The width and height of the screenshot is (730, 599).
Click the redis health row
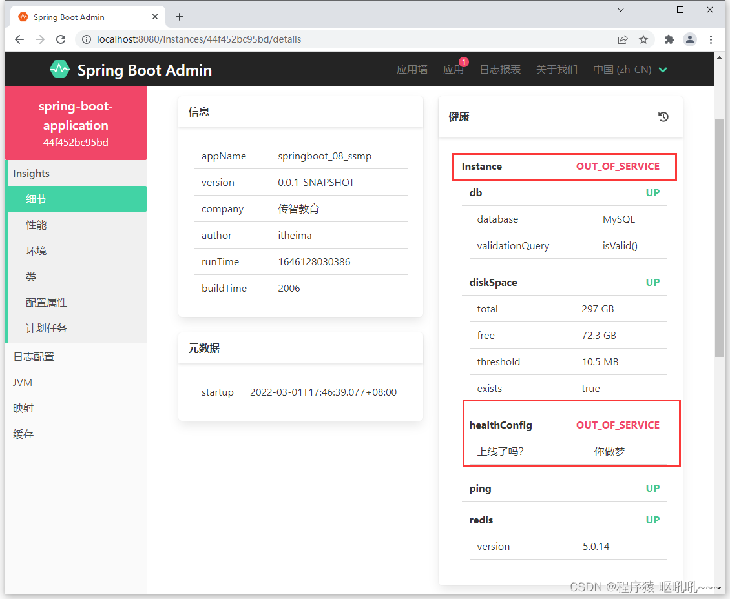(x=564, y=520)
